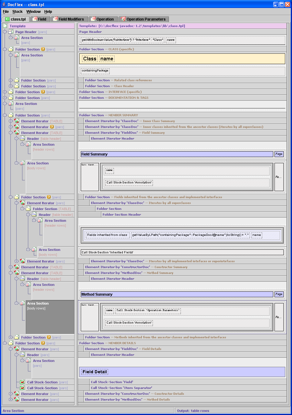
Task: Click the last Element Iterator icon in tree
Action: (17, 400)
